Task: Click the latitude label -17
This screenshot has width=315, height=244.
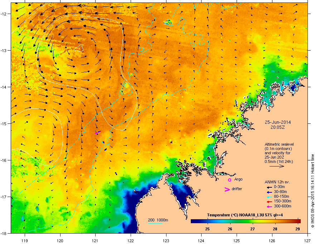Action: pyautogui.click(x=4, y=197)
